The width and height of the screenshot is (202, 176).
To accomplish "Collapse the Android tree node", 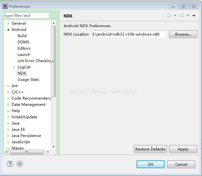I will click(8, 30).
